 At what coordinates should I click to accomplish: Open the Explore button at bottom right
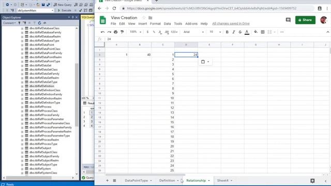point(312,181)
